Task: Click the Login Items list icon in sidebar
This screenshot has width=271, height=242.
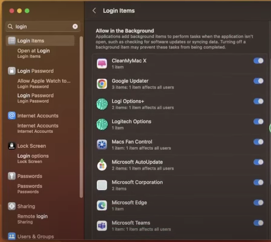Action: [12, 41]
